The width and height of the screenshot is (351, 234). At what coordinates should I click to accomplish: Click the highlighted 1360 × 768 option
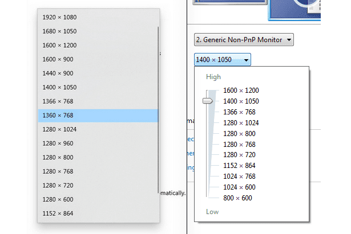(98, 116)
